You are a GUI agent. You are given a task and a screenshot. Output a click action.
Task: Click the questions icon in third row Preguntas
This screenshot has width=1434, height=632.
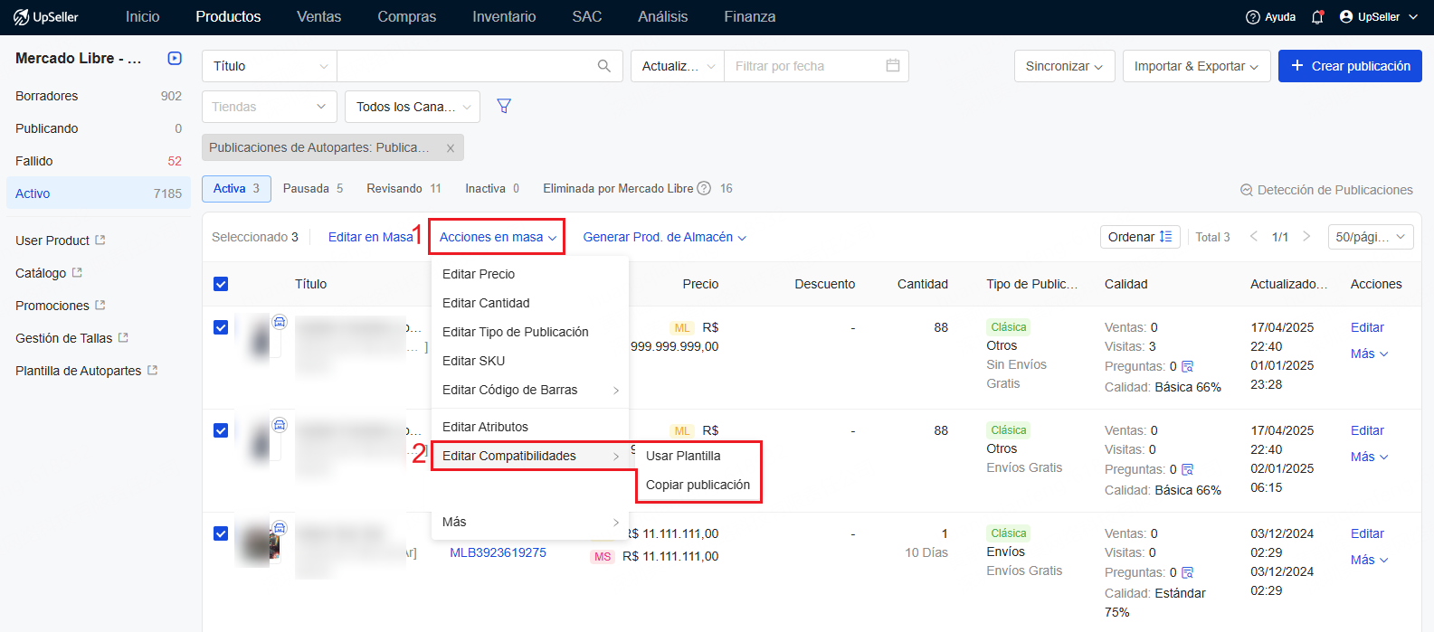click(x=1188, y=572)
